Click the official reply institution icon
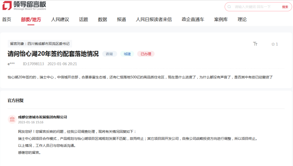This screenshot has height=166, width=293. [12, 119]
